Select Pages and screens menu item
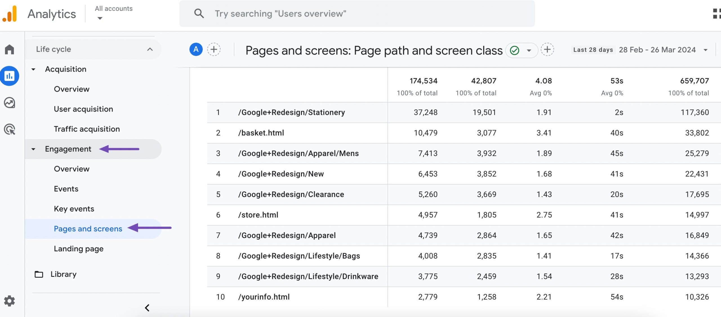Image resolution: width=721 pixels, height=317 pixels. coord(88,228)
